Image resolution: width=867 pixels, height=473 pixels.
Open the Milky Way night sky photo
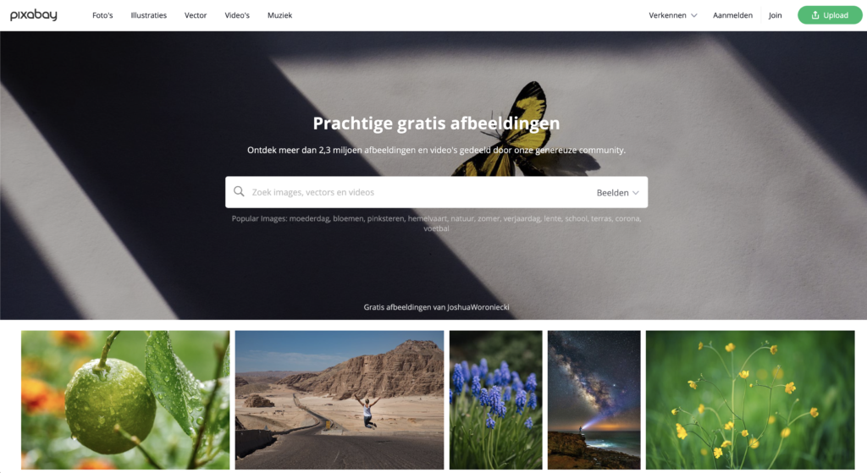(x=594, y=400)
